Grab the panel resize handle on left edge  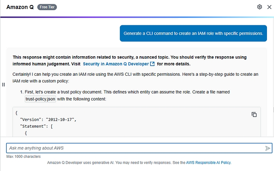(4, 85)
